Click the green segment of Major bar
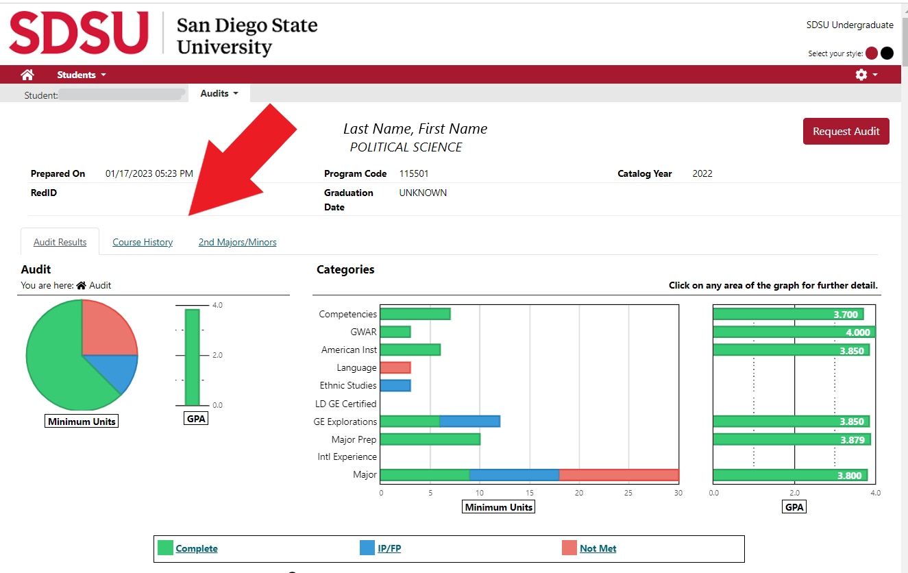The image size is (908, 573). (x=425, y=475)
